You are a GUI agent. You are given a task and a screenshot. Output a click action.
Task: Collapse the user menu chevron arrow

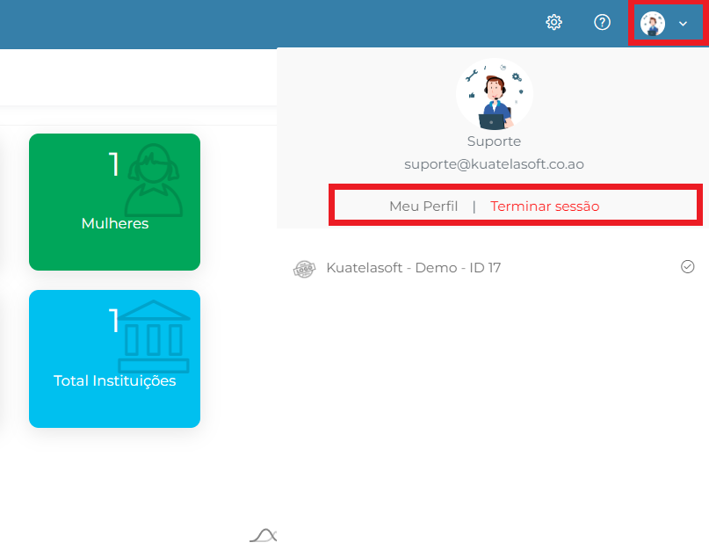coord(683,24)
